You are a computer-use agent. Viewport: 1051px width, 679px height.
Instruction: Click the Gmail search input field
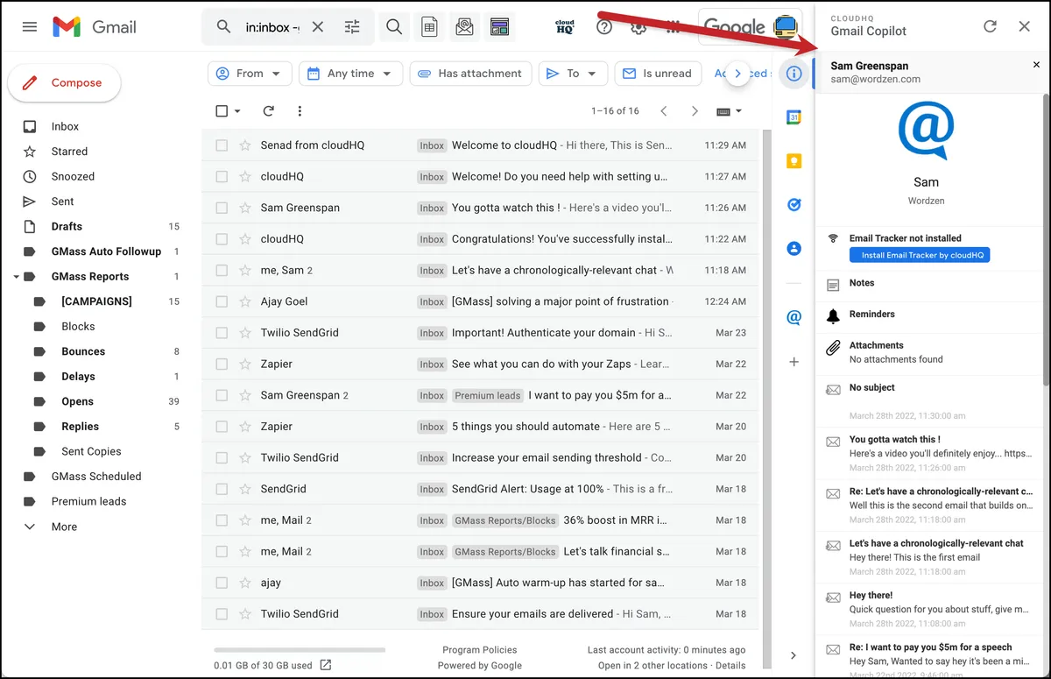pyautogui.click(x=271, y=27)
